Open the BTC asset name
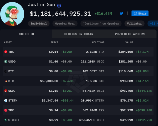This screenshot has height=126, width=158. tap(11, 81)
